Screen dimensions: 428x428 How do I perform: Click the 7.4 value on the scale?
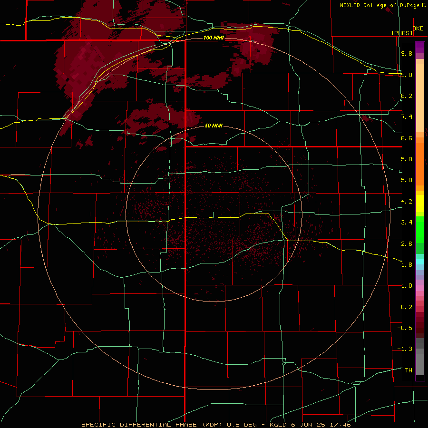pos(407,117)
